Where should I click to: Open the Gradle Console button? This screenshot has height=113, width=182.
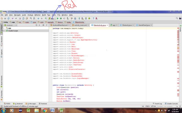click(171, 104)
